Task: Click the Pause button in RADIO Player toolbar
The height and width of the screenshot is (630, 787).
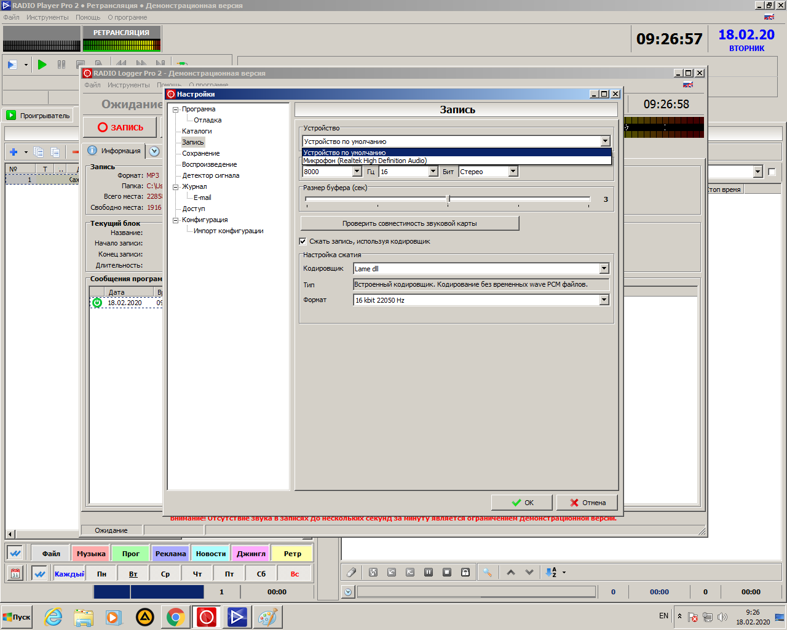Action: 61,64
